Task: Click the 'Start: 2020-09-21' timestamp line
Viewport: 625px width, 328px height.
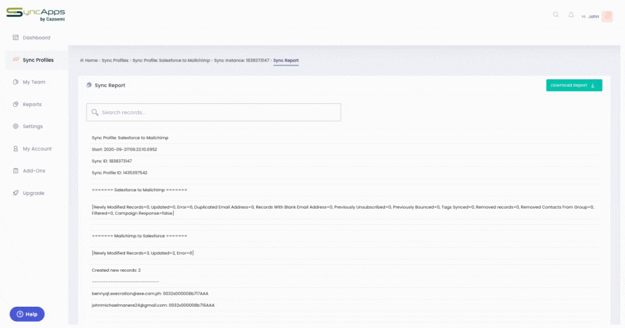Action: pos(124,149)
